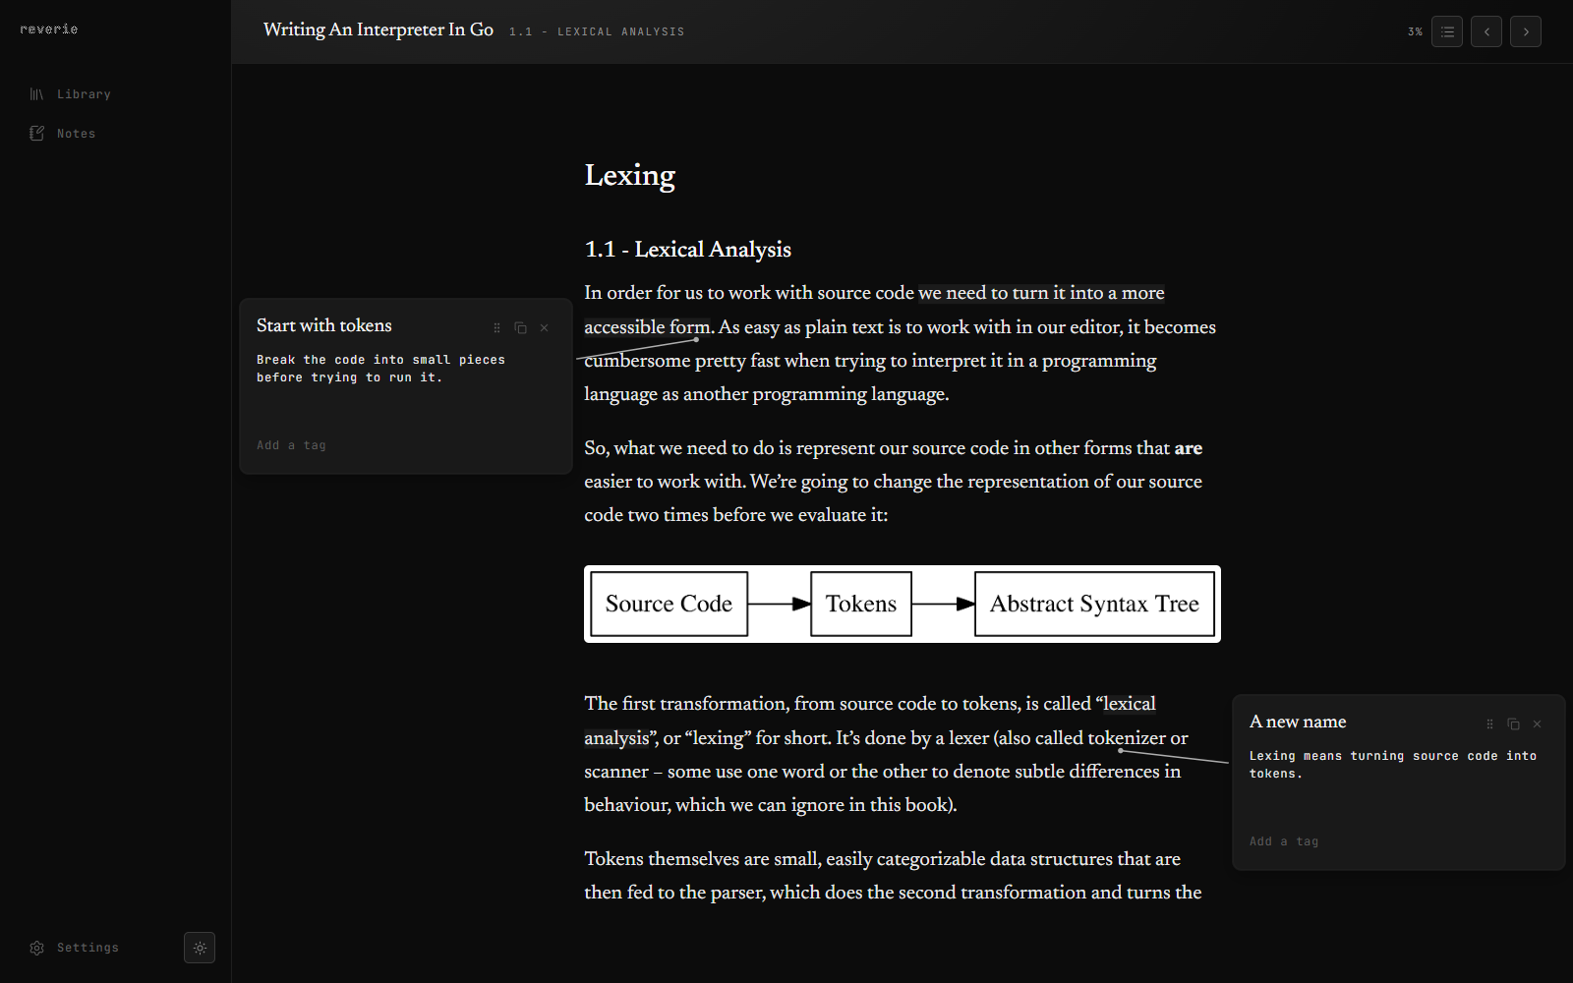Click the drag handle on 'A new name' note
Image resolution: width=1573 pixels, height=983 pixels.
pos(1489,724)
